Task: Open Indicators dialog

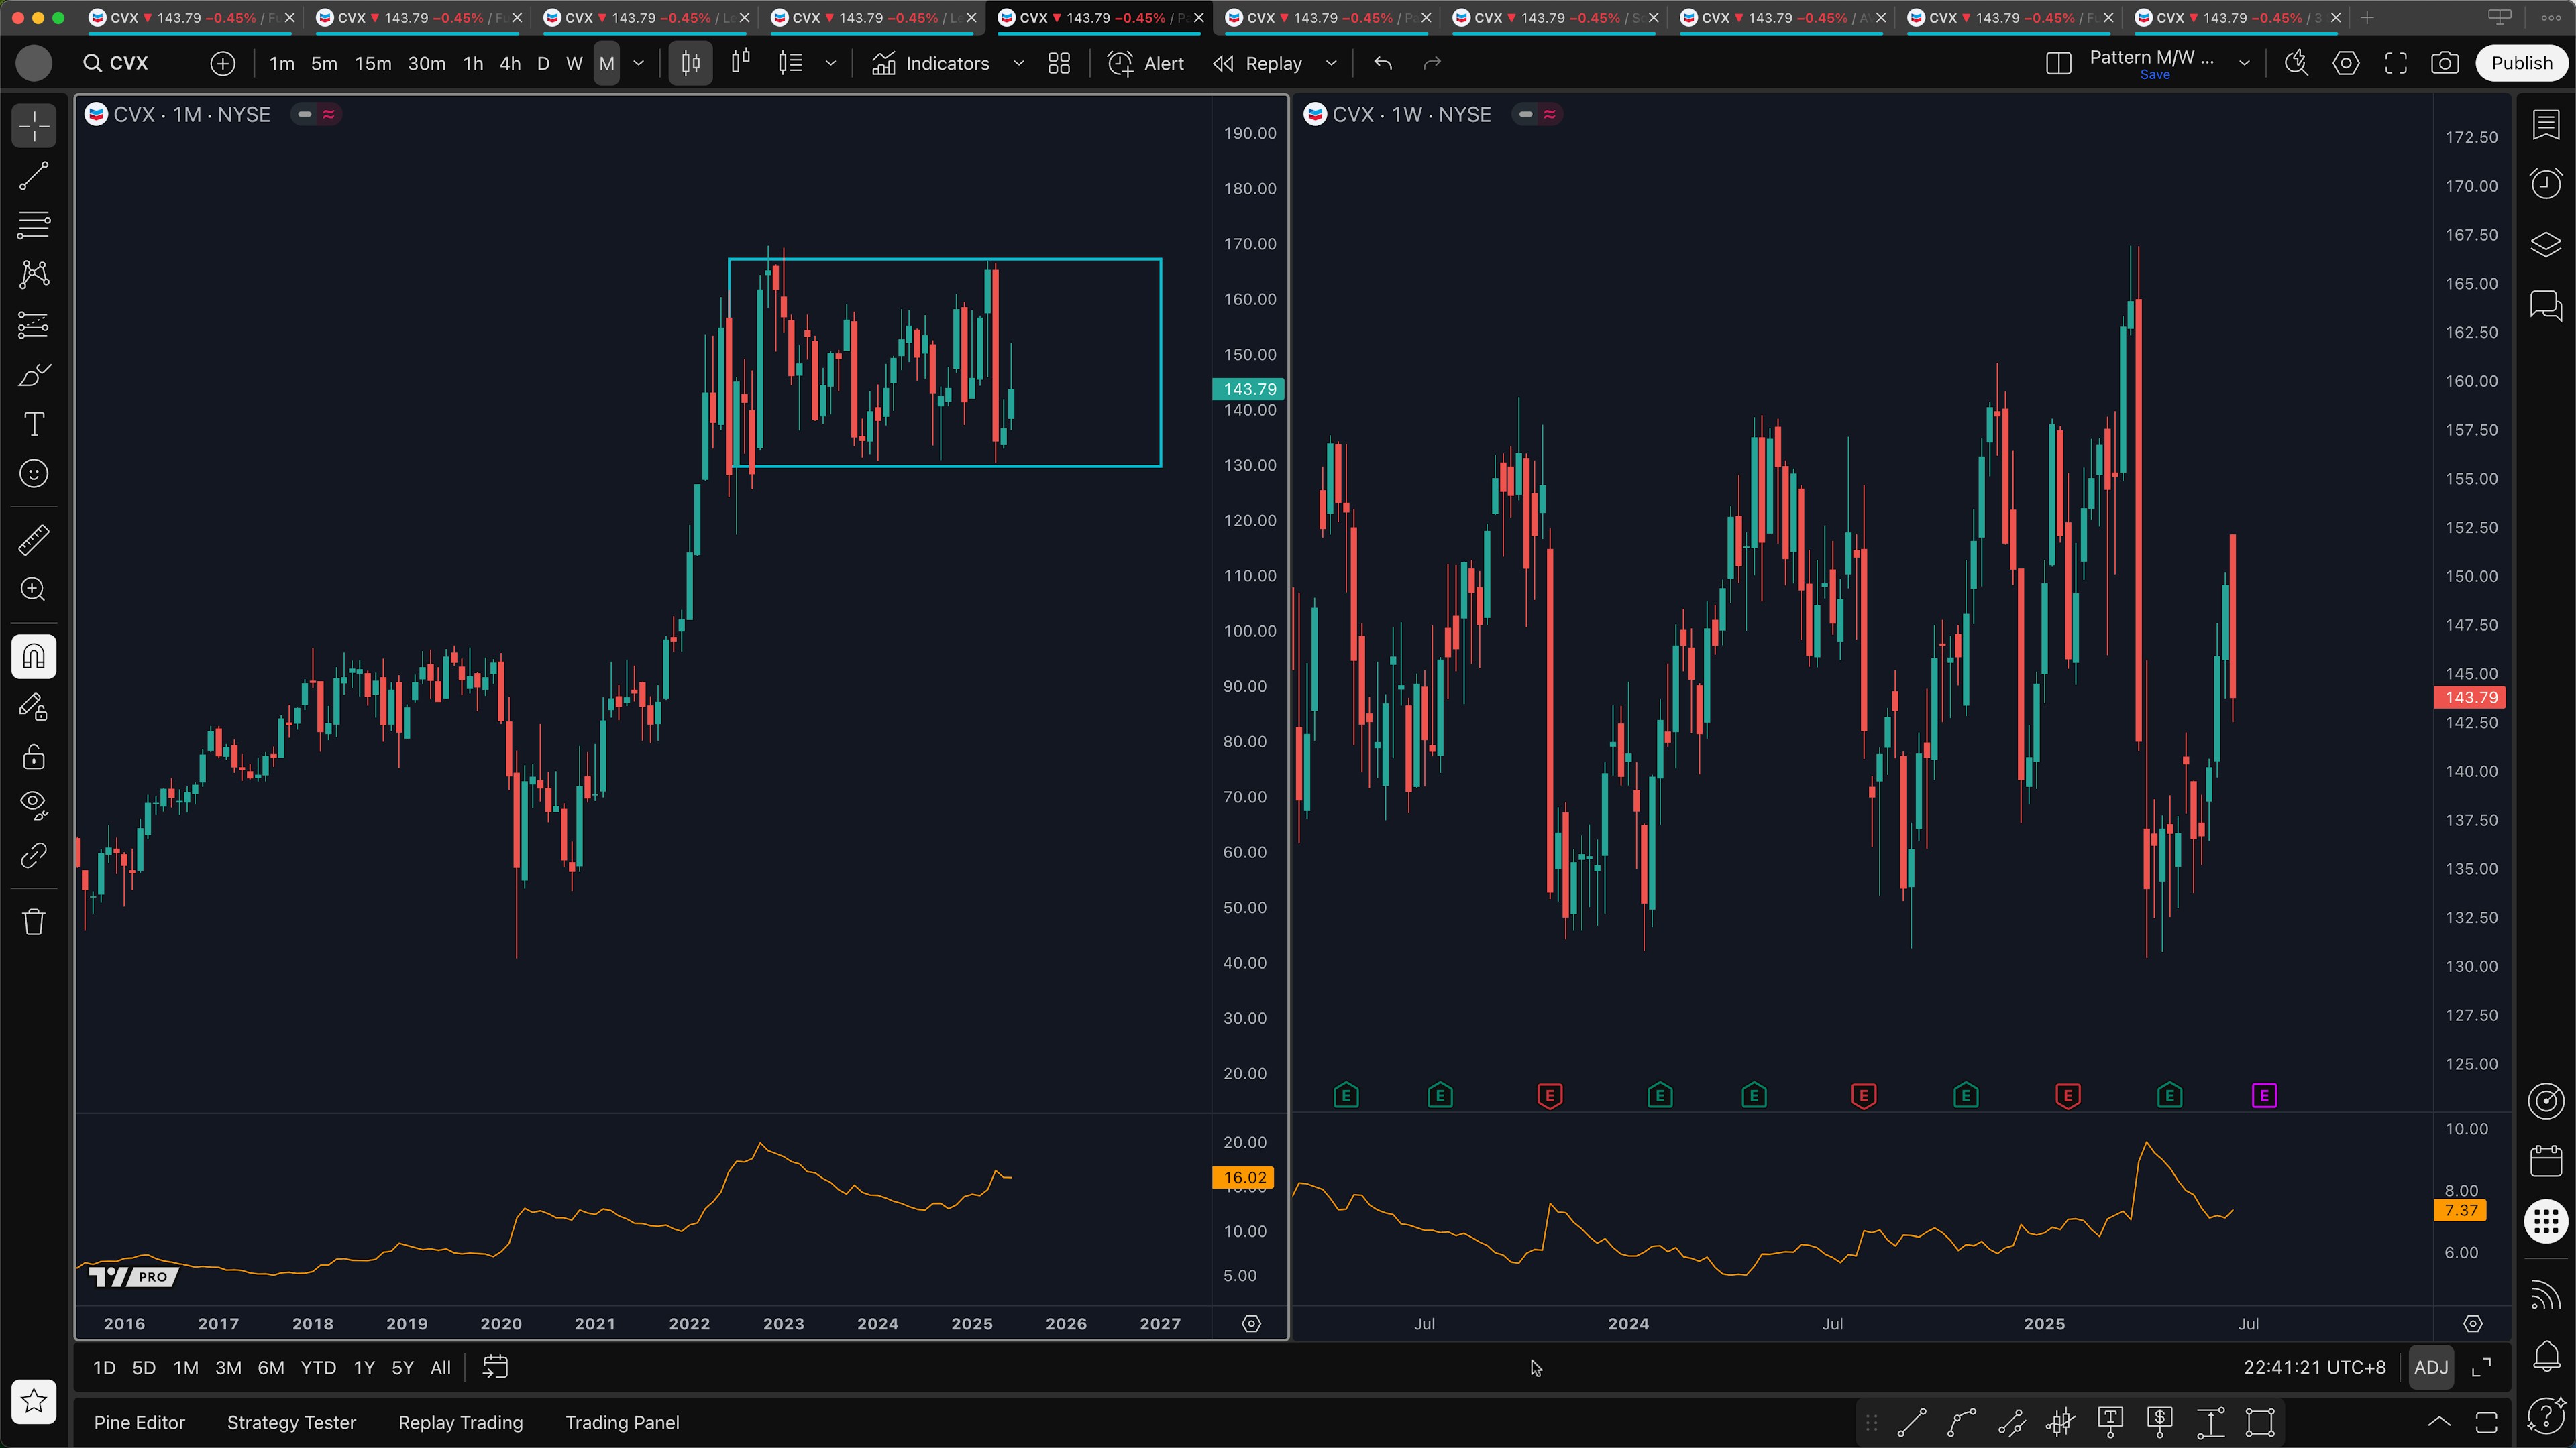Action: click(930, 63)
